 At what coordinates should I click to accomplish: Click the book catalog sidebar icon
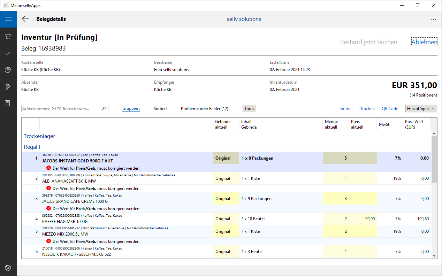coord(8,103)
